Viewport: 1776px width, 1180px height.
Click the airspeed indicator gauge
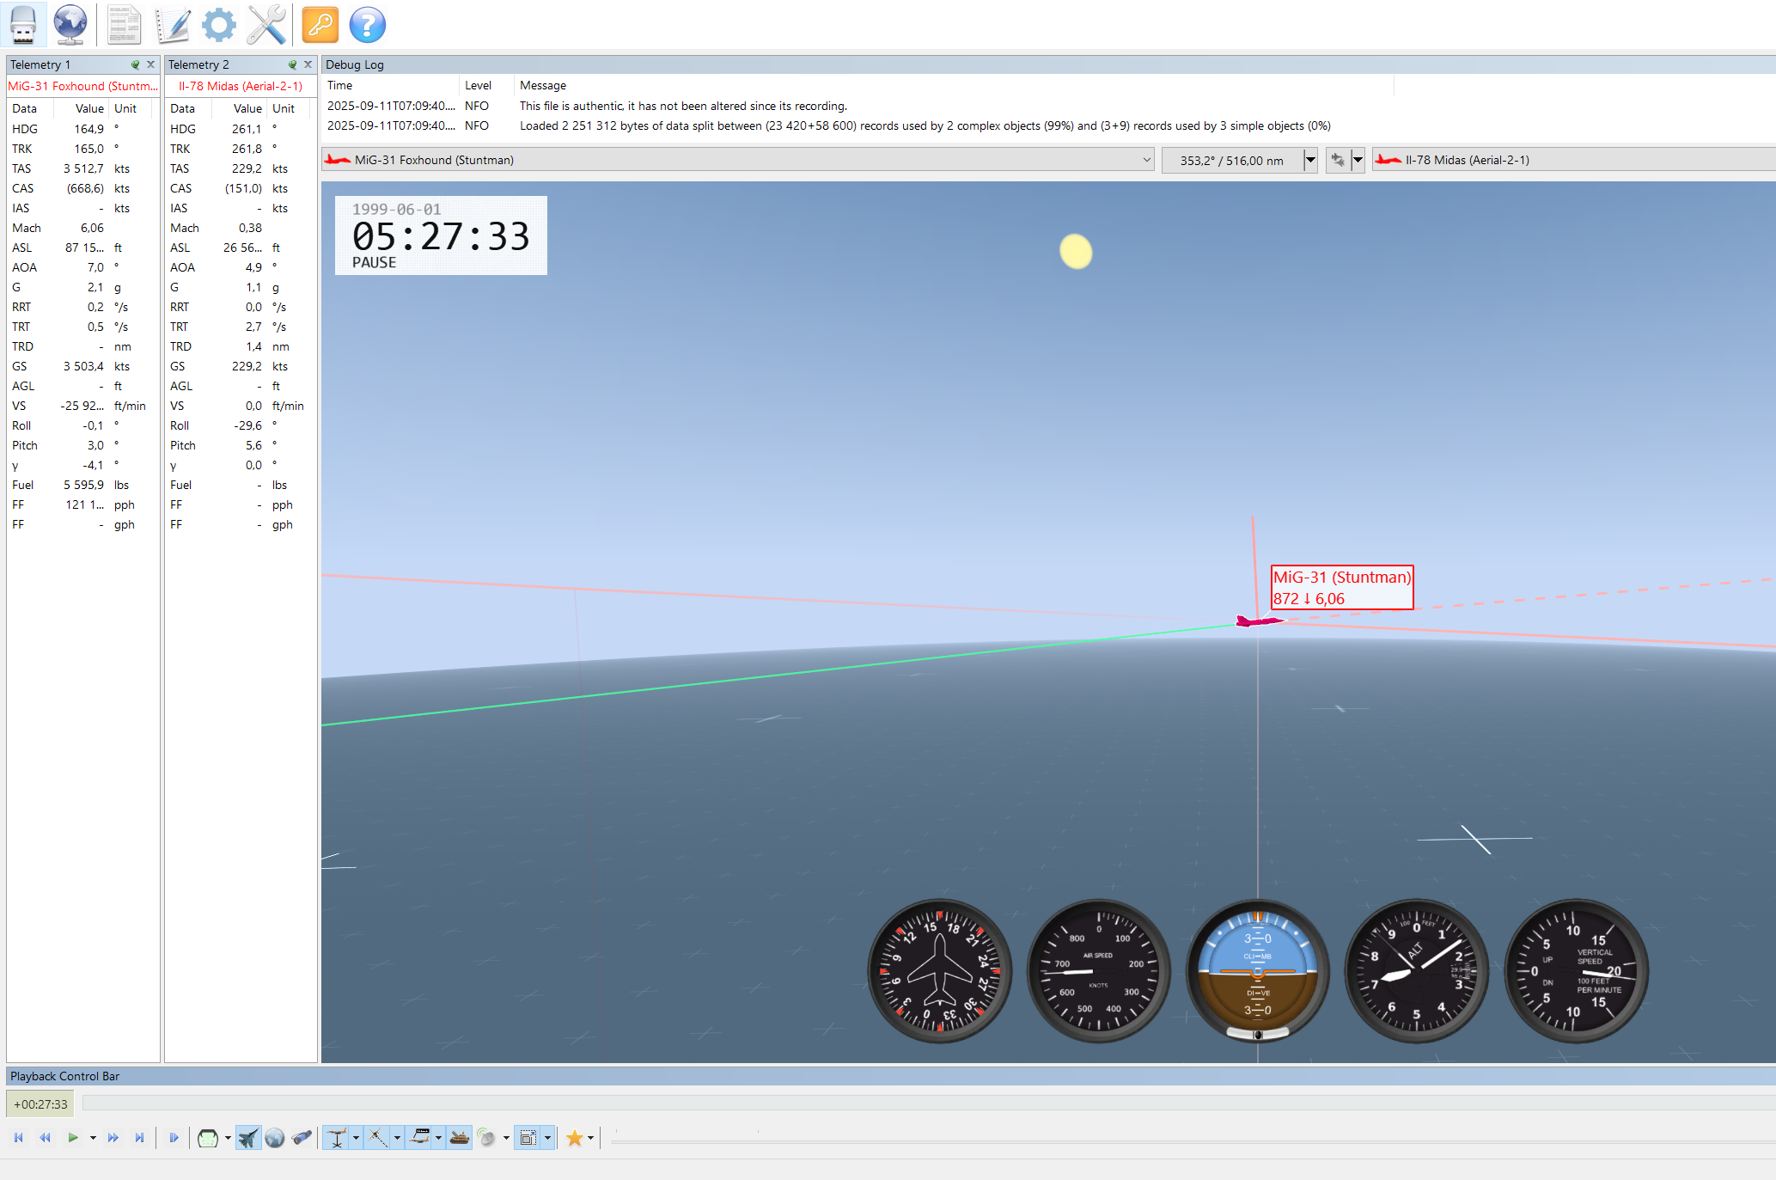1099,971
